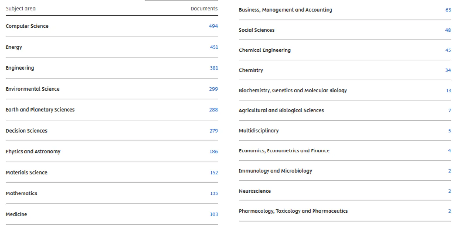460x229 pixels.
Task: Click Agricultural and Biological Sciences count 7
Action: [x=449, y=110]
